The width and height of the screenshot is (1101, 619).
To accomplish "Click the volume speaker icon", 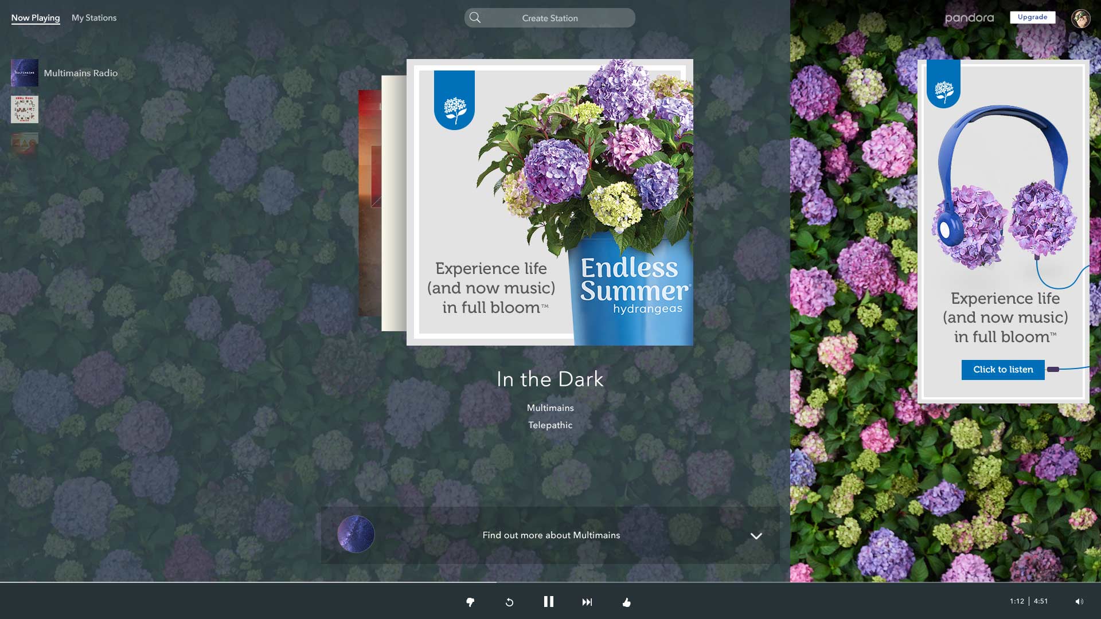I will tap(1079, 601).
